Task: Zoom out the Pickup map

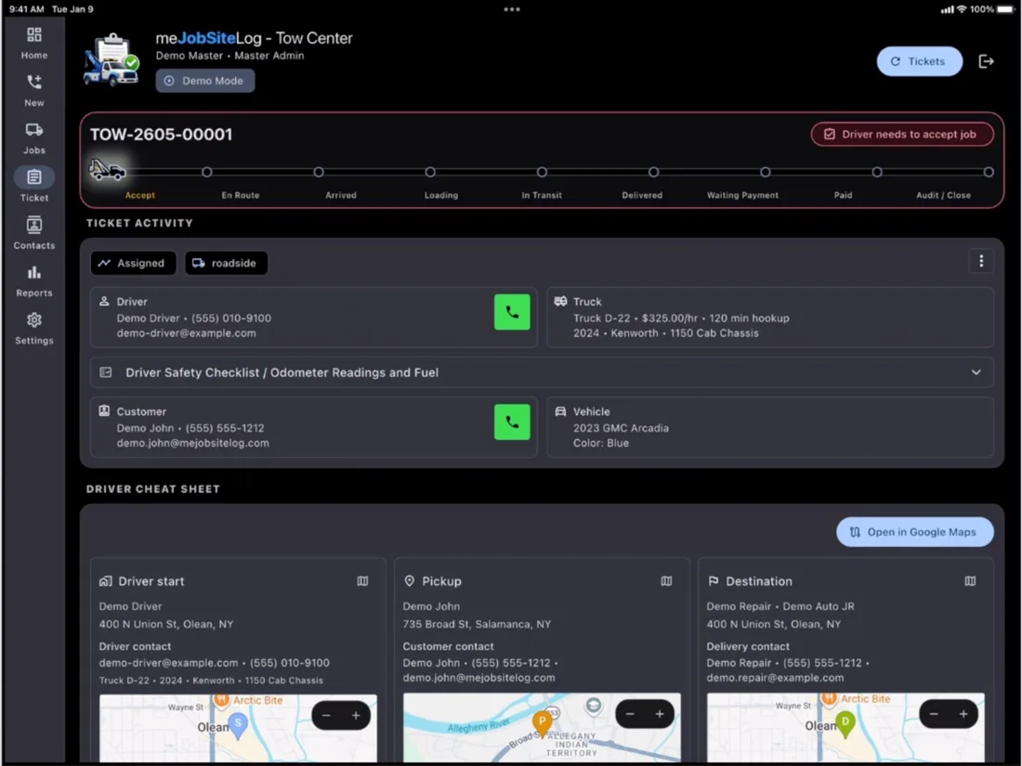Action: (x=630, y=715)
